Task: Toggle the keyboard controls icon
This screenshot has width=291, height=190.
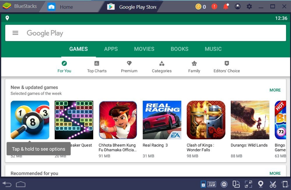Action: [212, 184]
